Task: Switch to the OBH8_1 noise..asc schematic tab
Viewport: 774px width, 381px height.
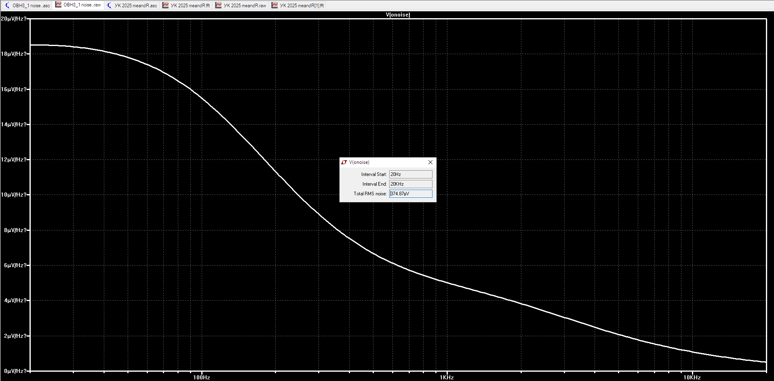Action: tap(27, 5)
